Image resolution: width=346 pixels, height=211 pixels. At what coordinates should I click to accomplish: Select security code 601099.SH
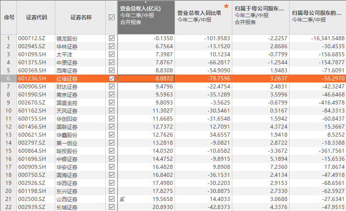coord(32,54)
